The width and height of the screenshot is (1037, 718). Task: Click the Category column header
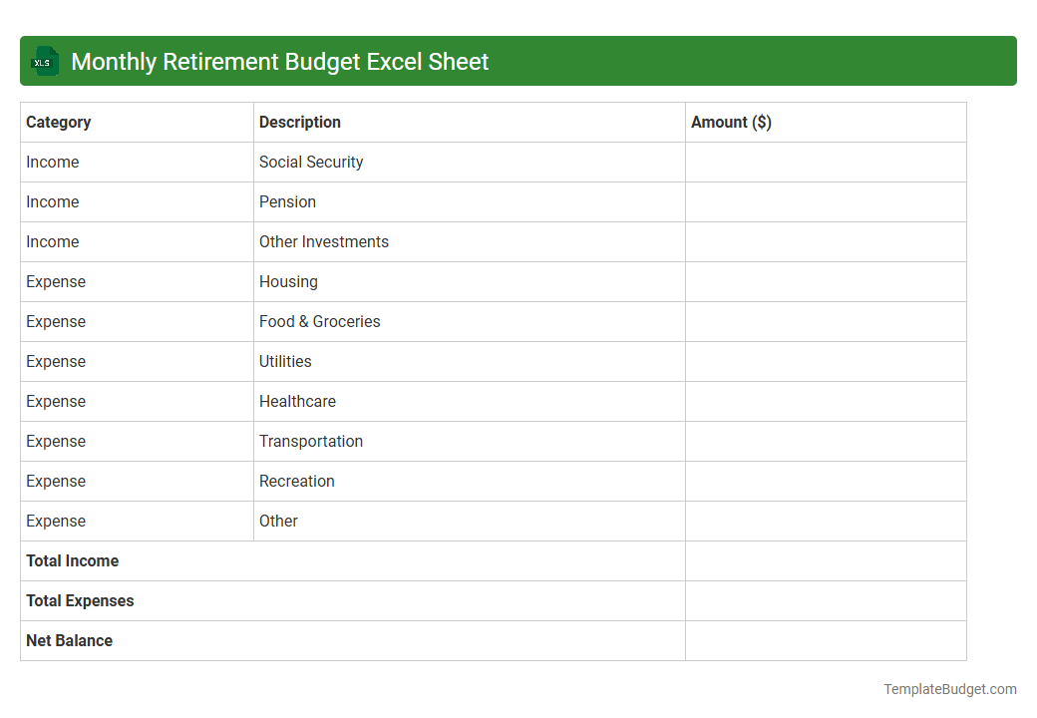(x=59, y=122)
